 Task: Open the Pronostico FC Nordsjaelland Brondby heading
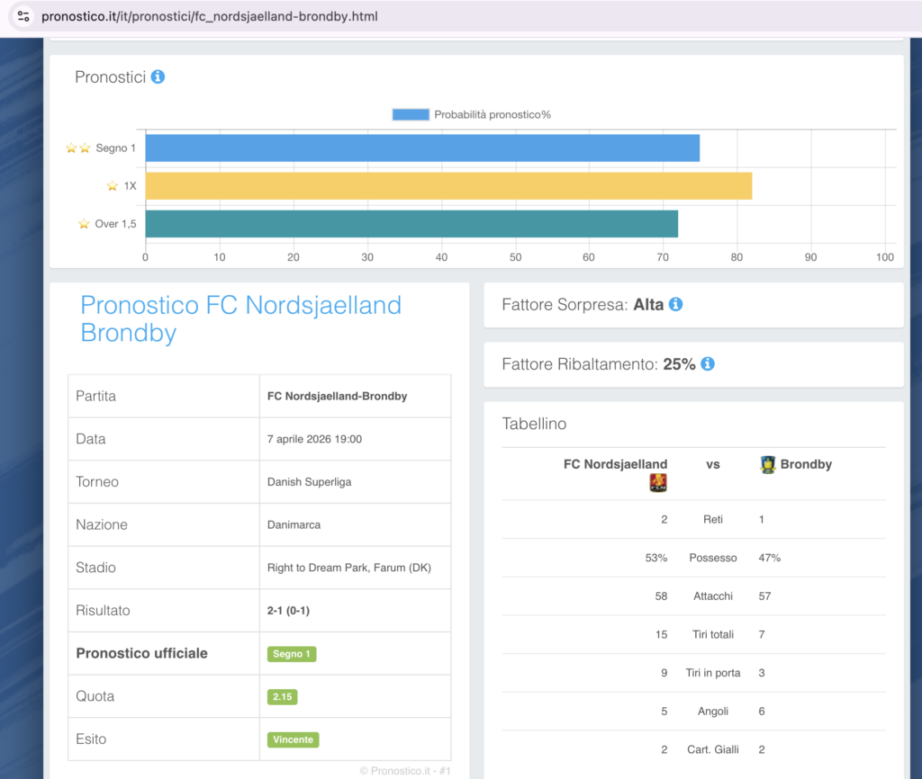coord(240,318)
